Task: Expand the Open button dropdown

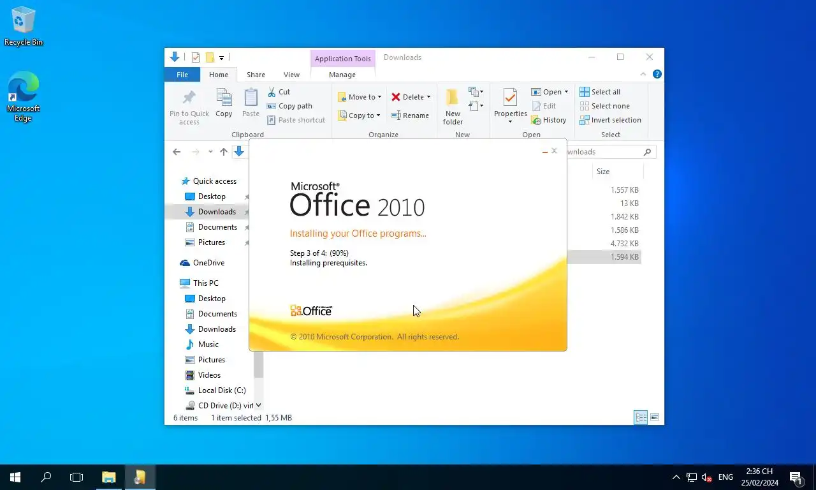Action: (x=566, y=92)
